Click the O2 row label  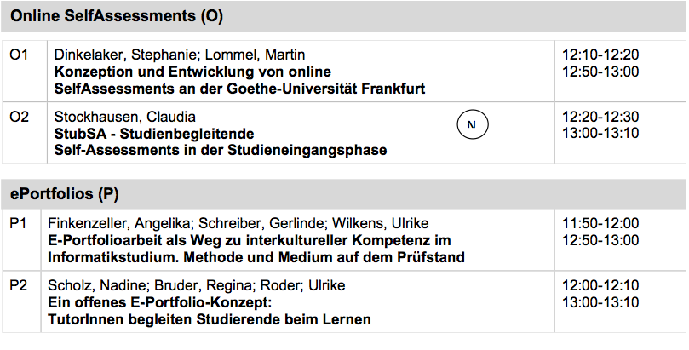point(19,117)
